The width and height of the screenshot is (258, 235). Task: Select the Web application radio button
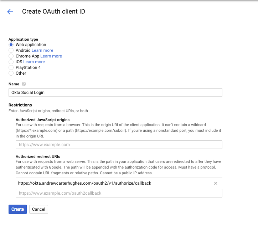coord(11,45)
